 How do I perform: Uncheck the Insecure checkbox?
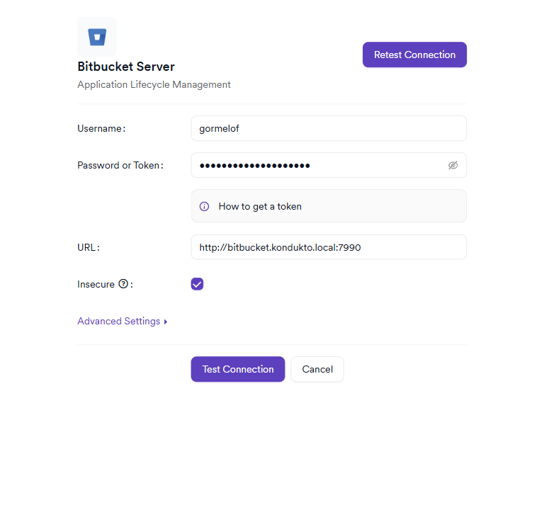197,284
